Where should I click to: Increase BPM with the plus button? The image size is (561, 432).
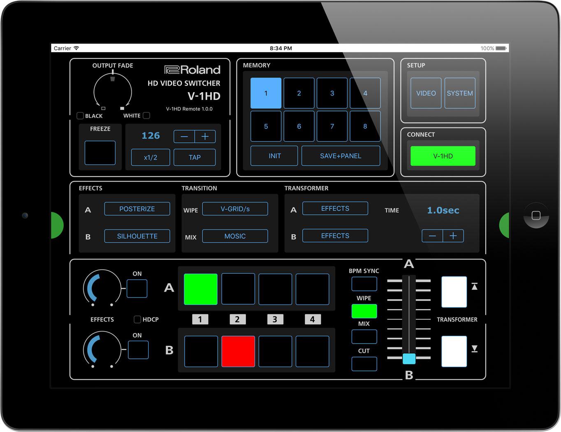coord(205,137)
